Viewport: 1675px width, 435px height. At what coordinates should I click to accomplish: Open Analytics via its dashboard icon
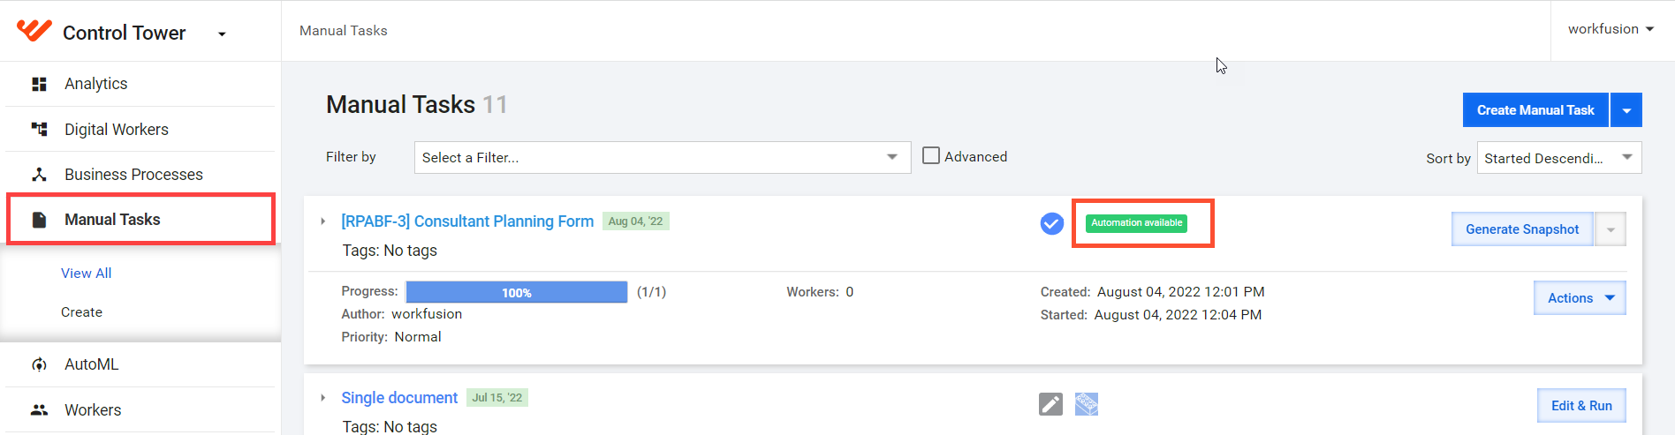[x=39, y=84]
